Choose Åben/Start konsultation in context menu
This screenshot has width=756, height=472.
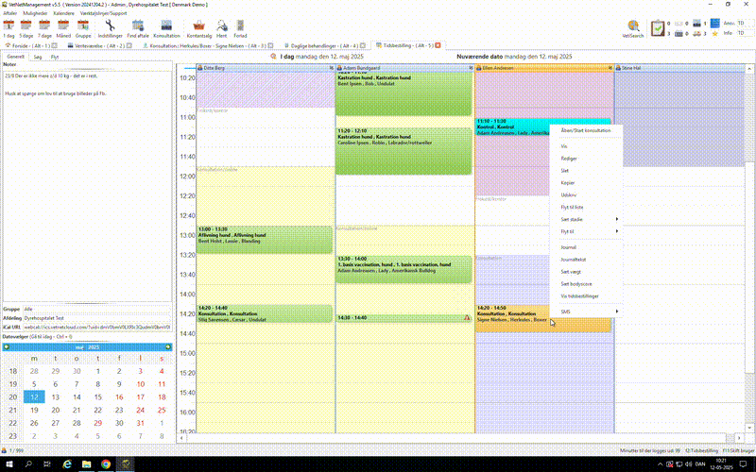[586, 130]
